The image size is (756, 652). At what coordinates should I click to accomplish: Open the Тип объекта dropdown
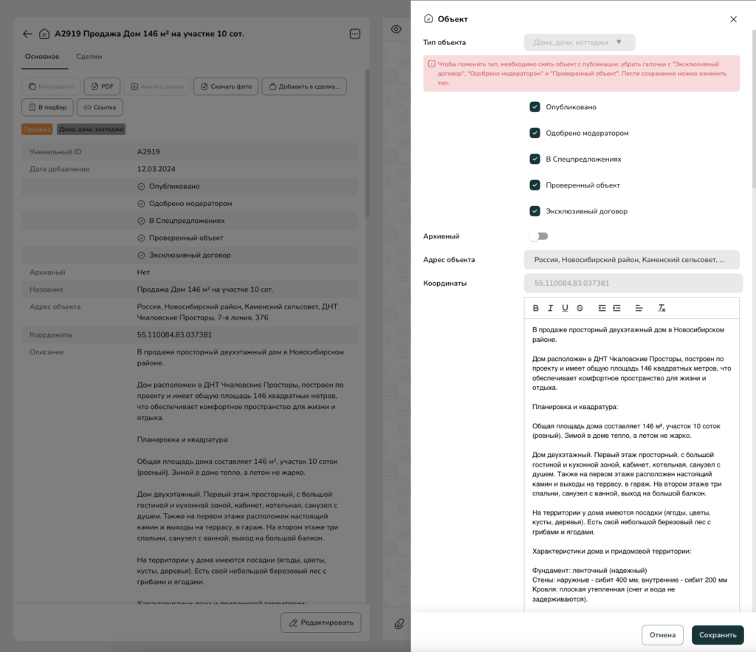(580, 43)
